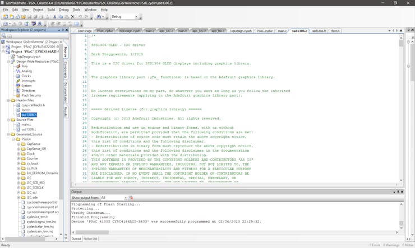The image size is (415, 248).
Task: Select Interrupts in the workspace tree
Action: [x=28, y=81]
